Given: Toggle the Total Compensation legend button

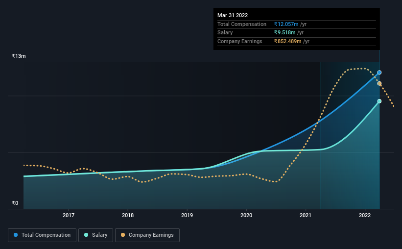Looking at the screenshot, I should (x=42, y=235).
